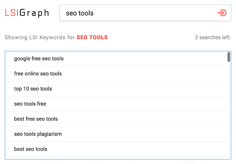The image size is (236, 164).
Task: Click the LSIGraph logo
Action: 27,13
